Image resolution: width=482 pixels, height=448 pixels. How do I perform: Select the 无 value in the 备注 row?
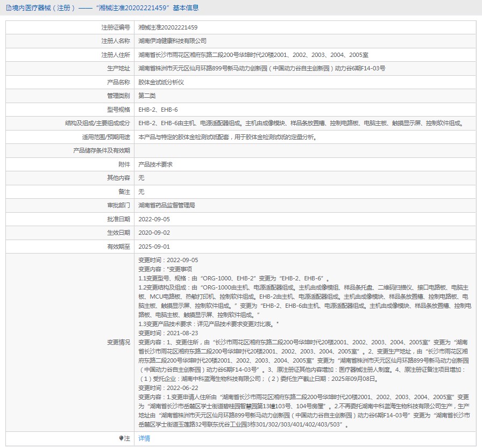coord(141,192)
